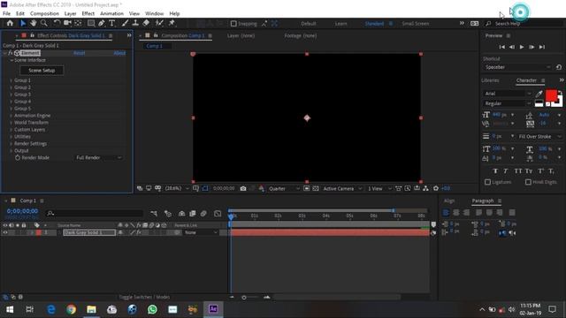This screenshot has height=318, width=566.
Task: Select the Eraser tool
Action: coord(146,23)
